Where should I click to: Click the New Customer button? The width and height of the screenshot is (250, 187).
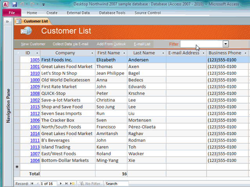33,44
